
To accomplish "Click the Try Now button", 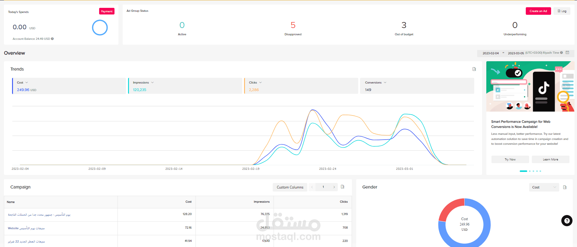I will 510,160.
